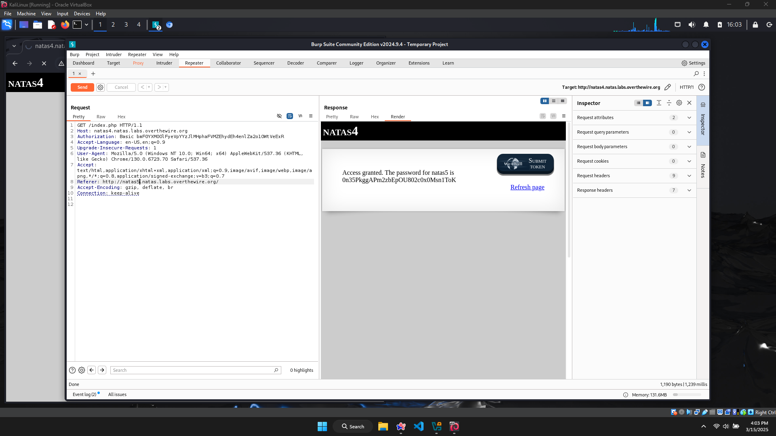Jump to previous search match
The image size is (776, 436).
92,370
